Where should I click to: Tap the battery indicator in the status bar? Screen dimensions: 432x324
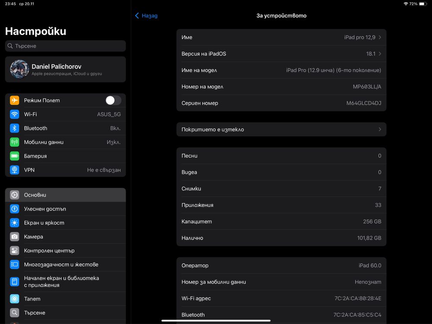coord(423,4)
